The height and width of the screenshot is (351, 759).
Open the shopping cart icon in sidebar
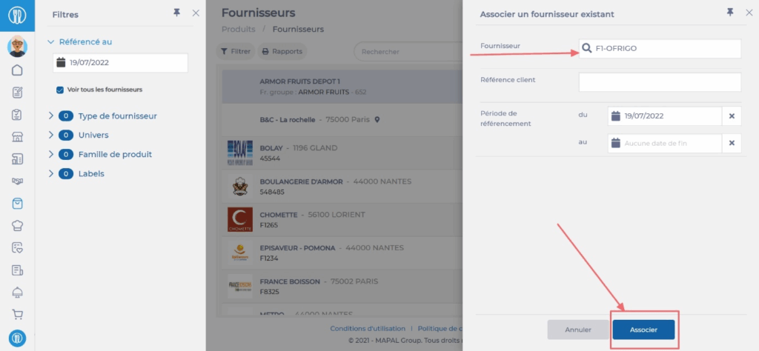click(x=17, y=315)
